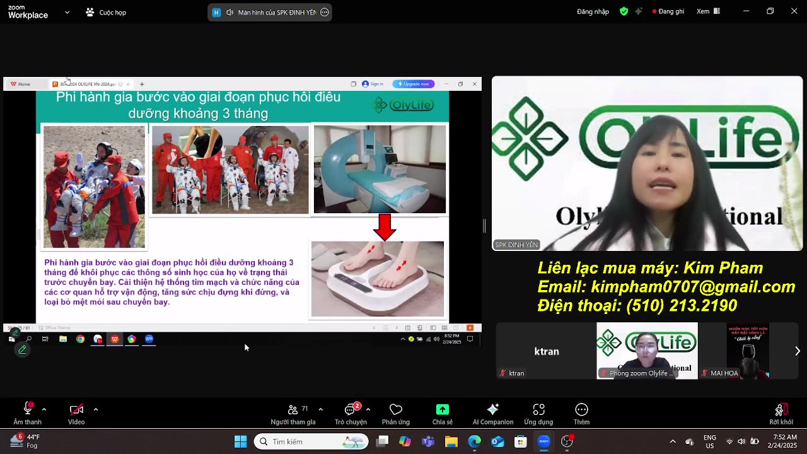Open weather widget showing 44°F Fog

click(25, 441)
